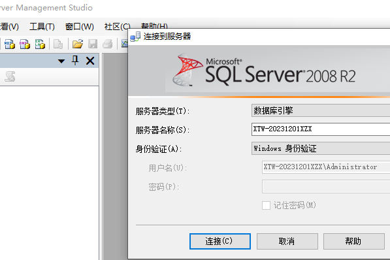Click the 连接到服务器 dialog title text

click(x=167, y=37)
